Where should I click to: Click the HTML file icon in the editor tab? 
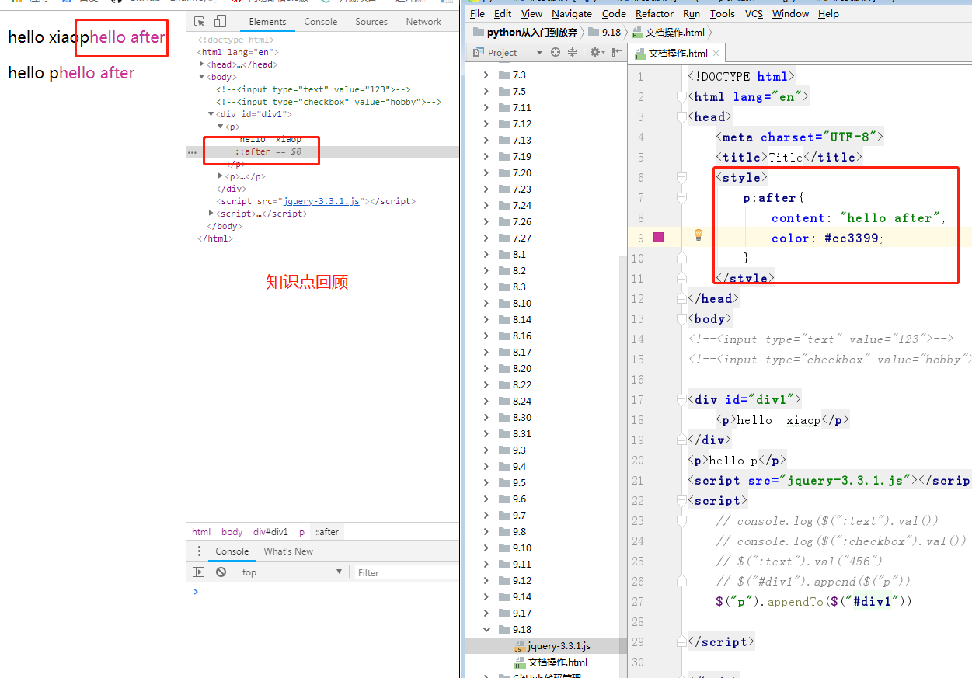(640, 54)
